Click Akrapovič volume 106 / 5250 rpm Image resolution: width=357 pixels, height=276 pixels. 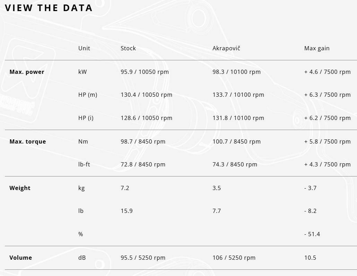[x=234, y=258]
